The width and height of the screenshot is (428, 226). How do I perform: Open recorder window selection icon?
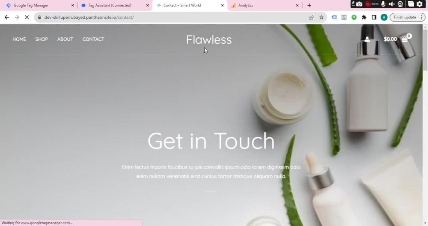[x=411, y=4]
